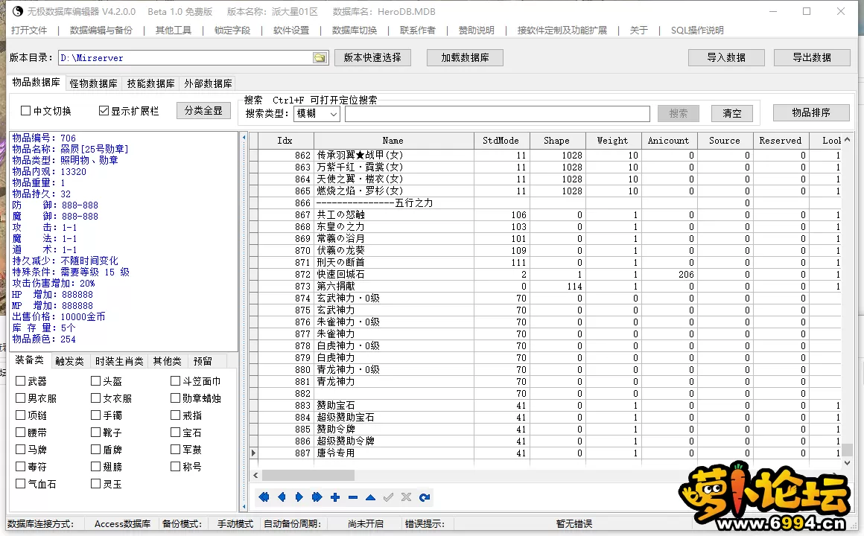Click the yin-yang application icon in title bar
Viewport: 864px width, 536px height.
18,11
